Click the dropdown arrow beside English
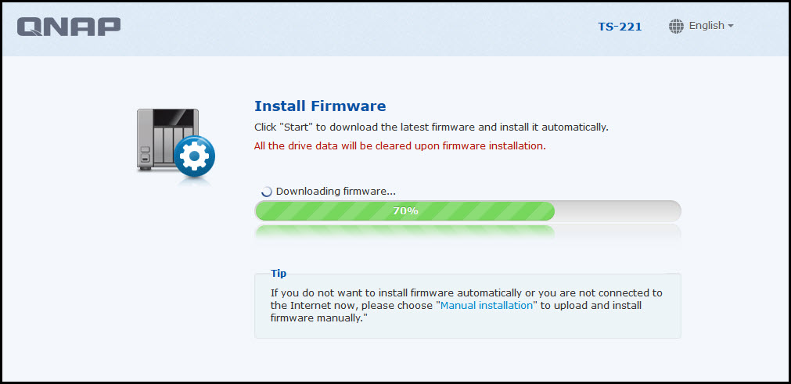 pos(731,27)
